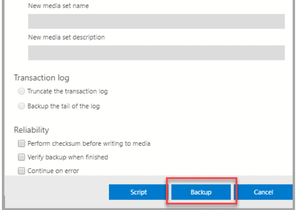Cancel the backup dialog
The image size is (296, 210).
pos(262,192)
